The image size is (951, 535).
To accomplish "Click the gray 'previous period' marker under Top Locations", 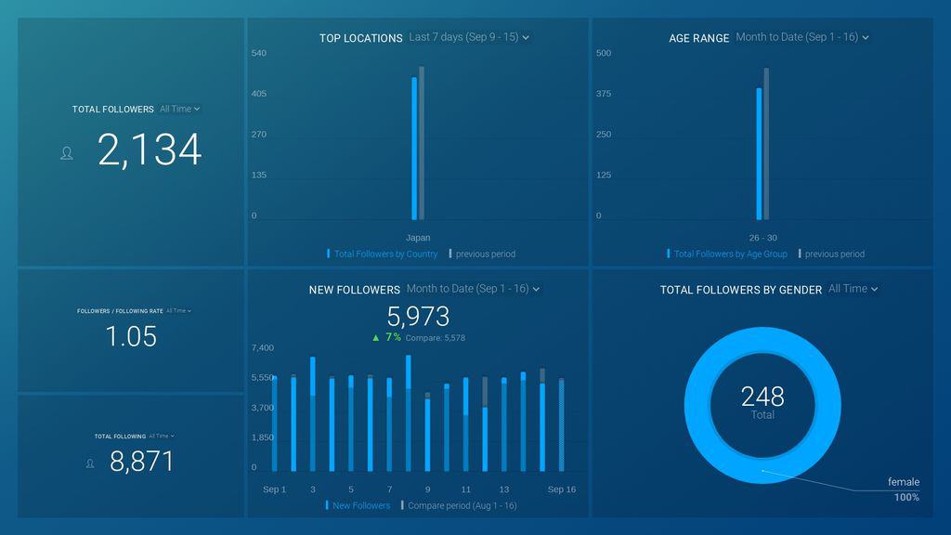I will [x=451, y=254].
